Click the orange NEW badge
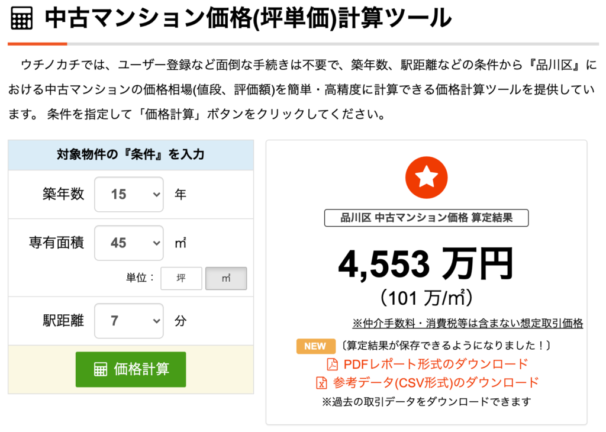The width and height of the screenshot is (606, 432). 315,346
